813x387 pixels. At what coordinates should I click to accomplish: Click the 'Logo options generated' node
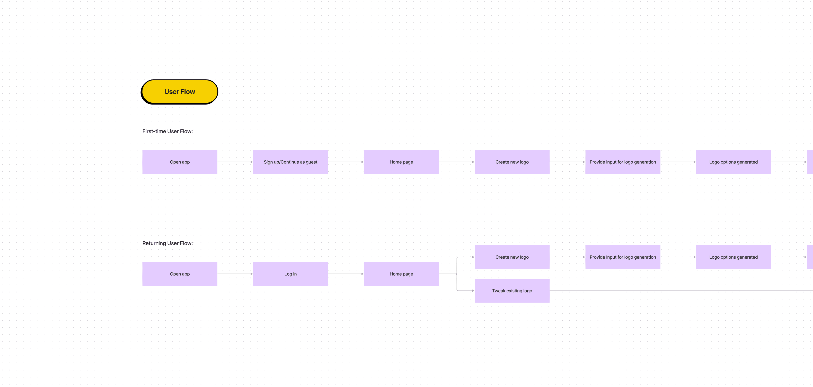point(734,161)
